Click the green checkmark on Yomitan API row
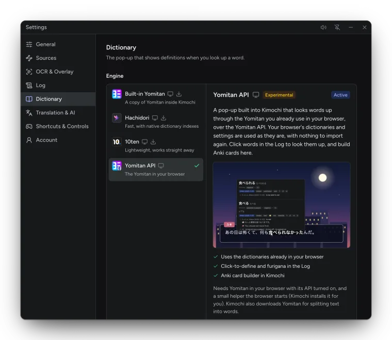 [197, 165]
